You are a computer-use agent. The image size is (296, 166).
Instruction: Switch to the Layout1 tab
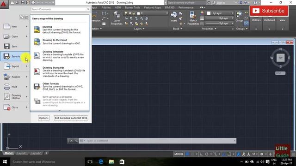pyautogui.click(x=22, y=153)
